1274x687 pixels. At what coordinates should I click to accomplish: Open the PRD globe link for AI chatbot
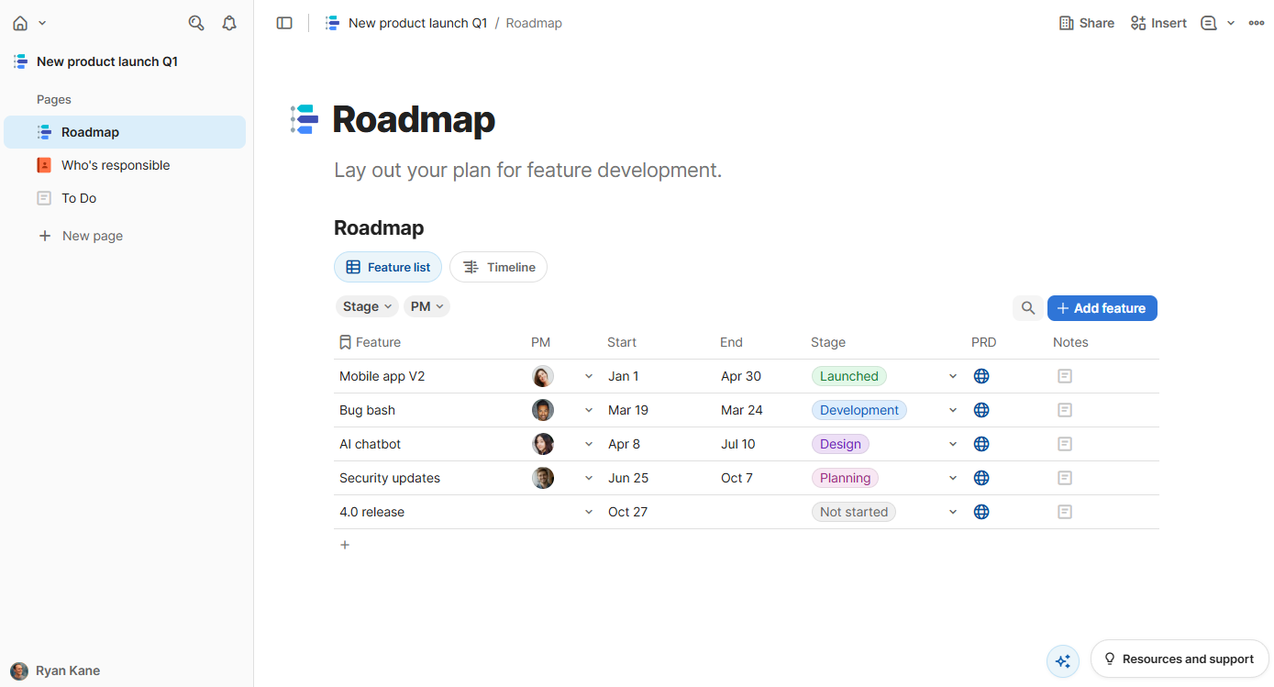click(981, 443)
